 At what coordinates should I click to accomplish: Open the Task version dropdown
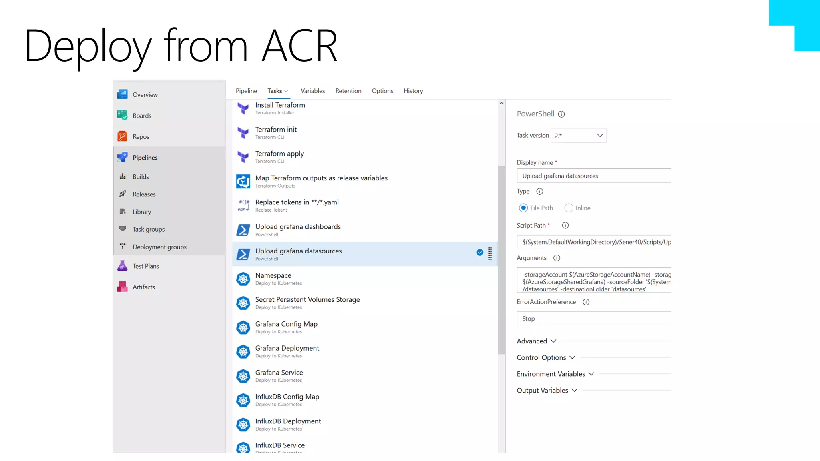[579, 136]
